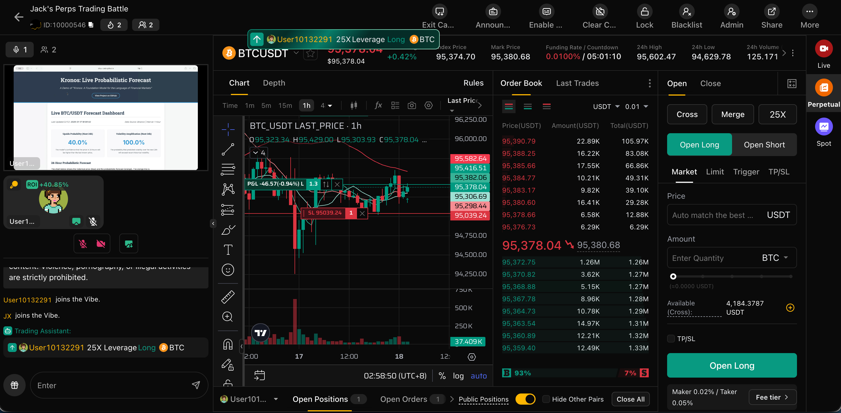
Task: Expand the USDT order book unit dropdown
Action: coord(606,107)
